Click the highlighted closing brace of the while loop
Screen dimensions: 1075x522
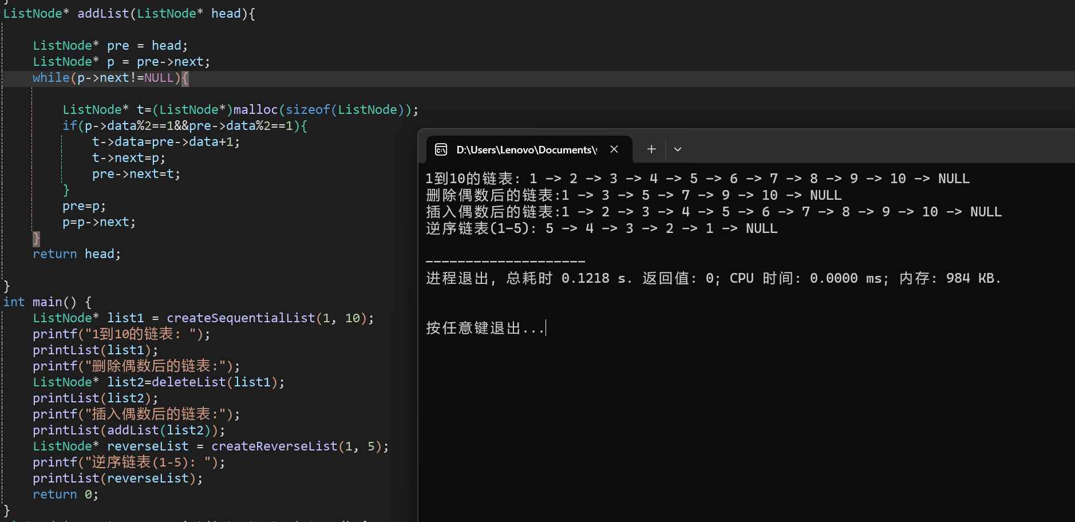[x=36, y=238]
